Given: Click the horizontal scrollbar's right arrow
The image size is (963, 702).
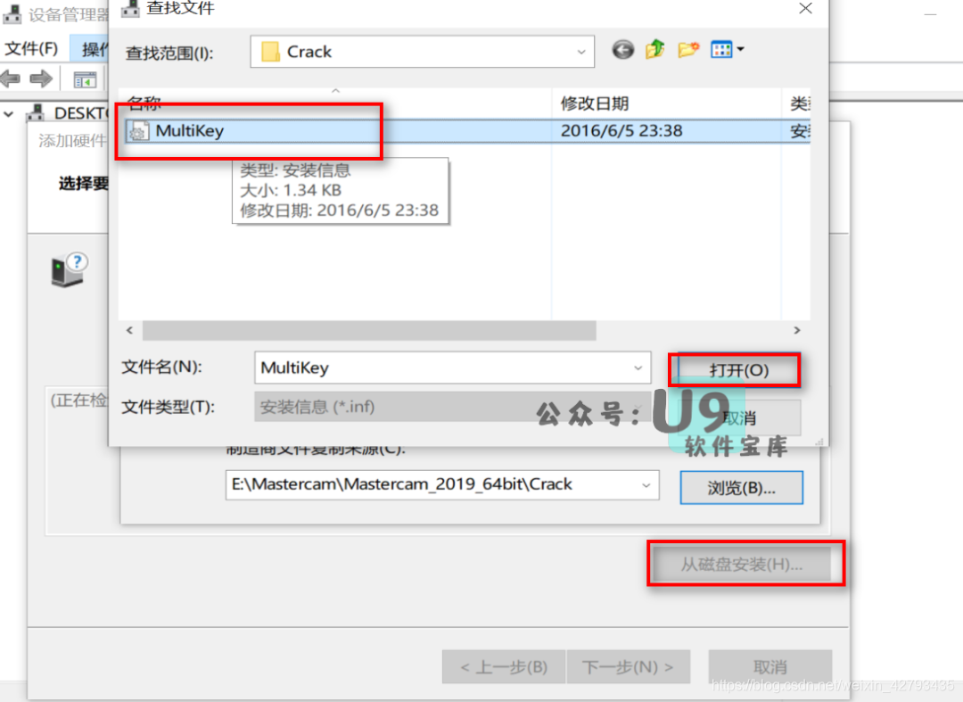Looking at the screenshot, I should tap(797, 331).
